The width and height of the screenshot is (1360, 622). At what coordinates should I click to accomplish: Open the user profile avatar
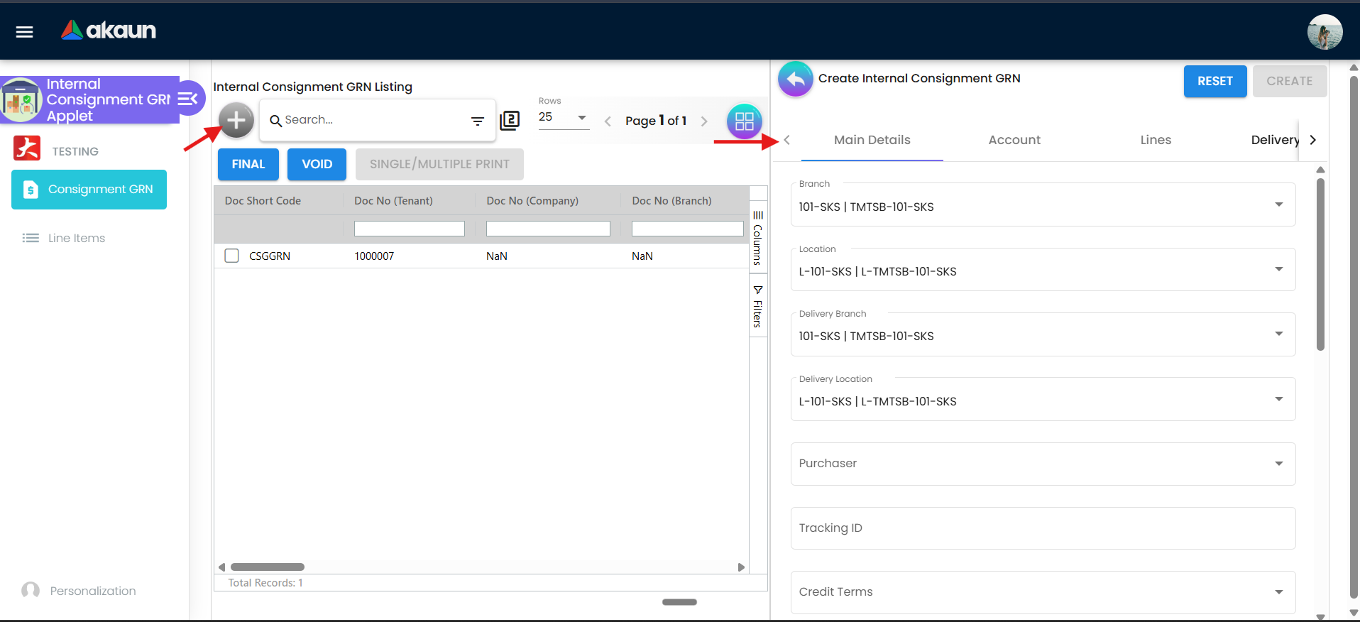pos(1325,32)
